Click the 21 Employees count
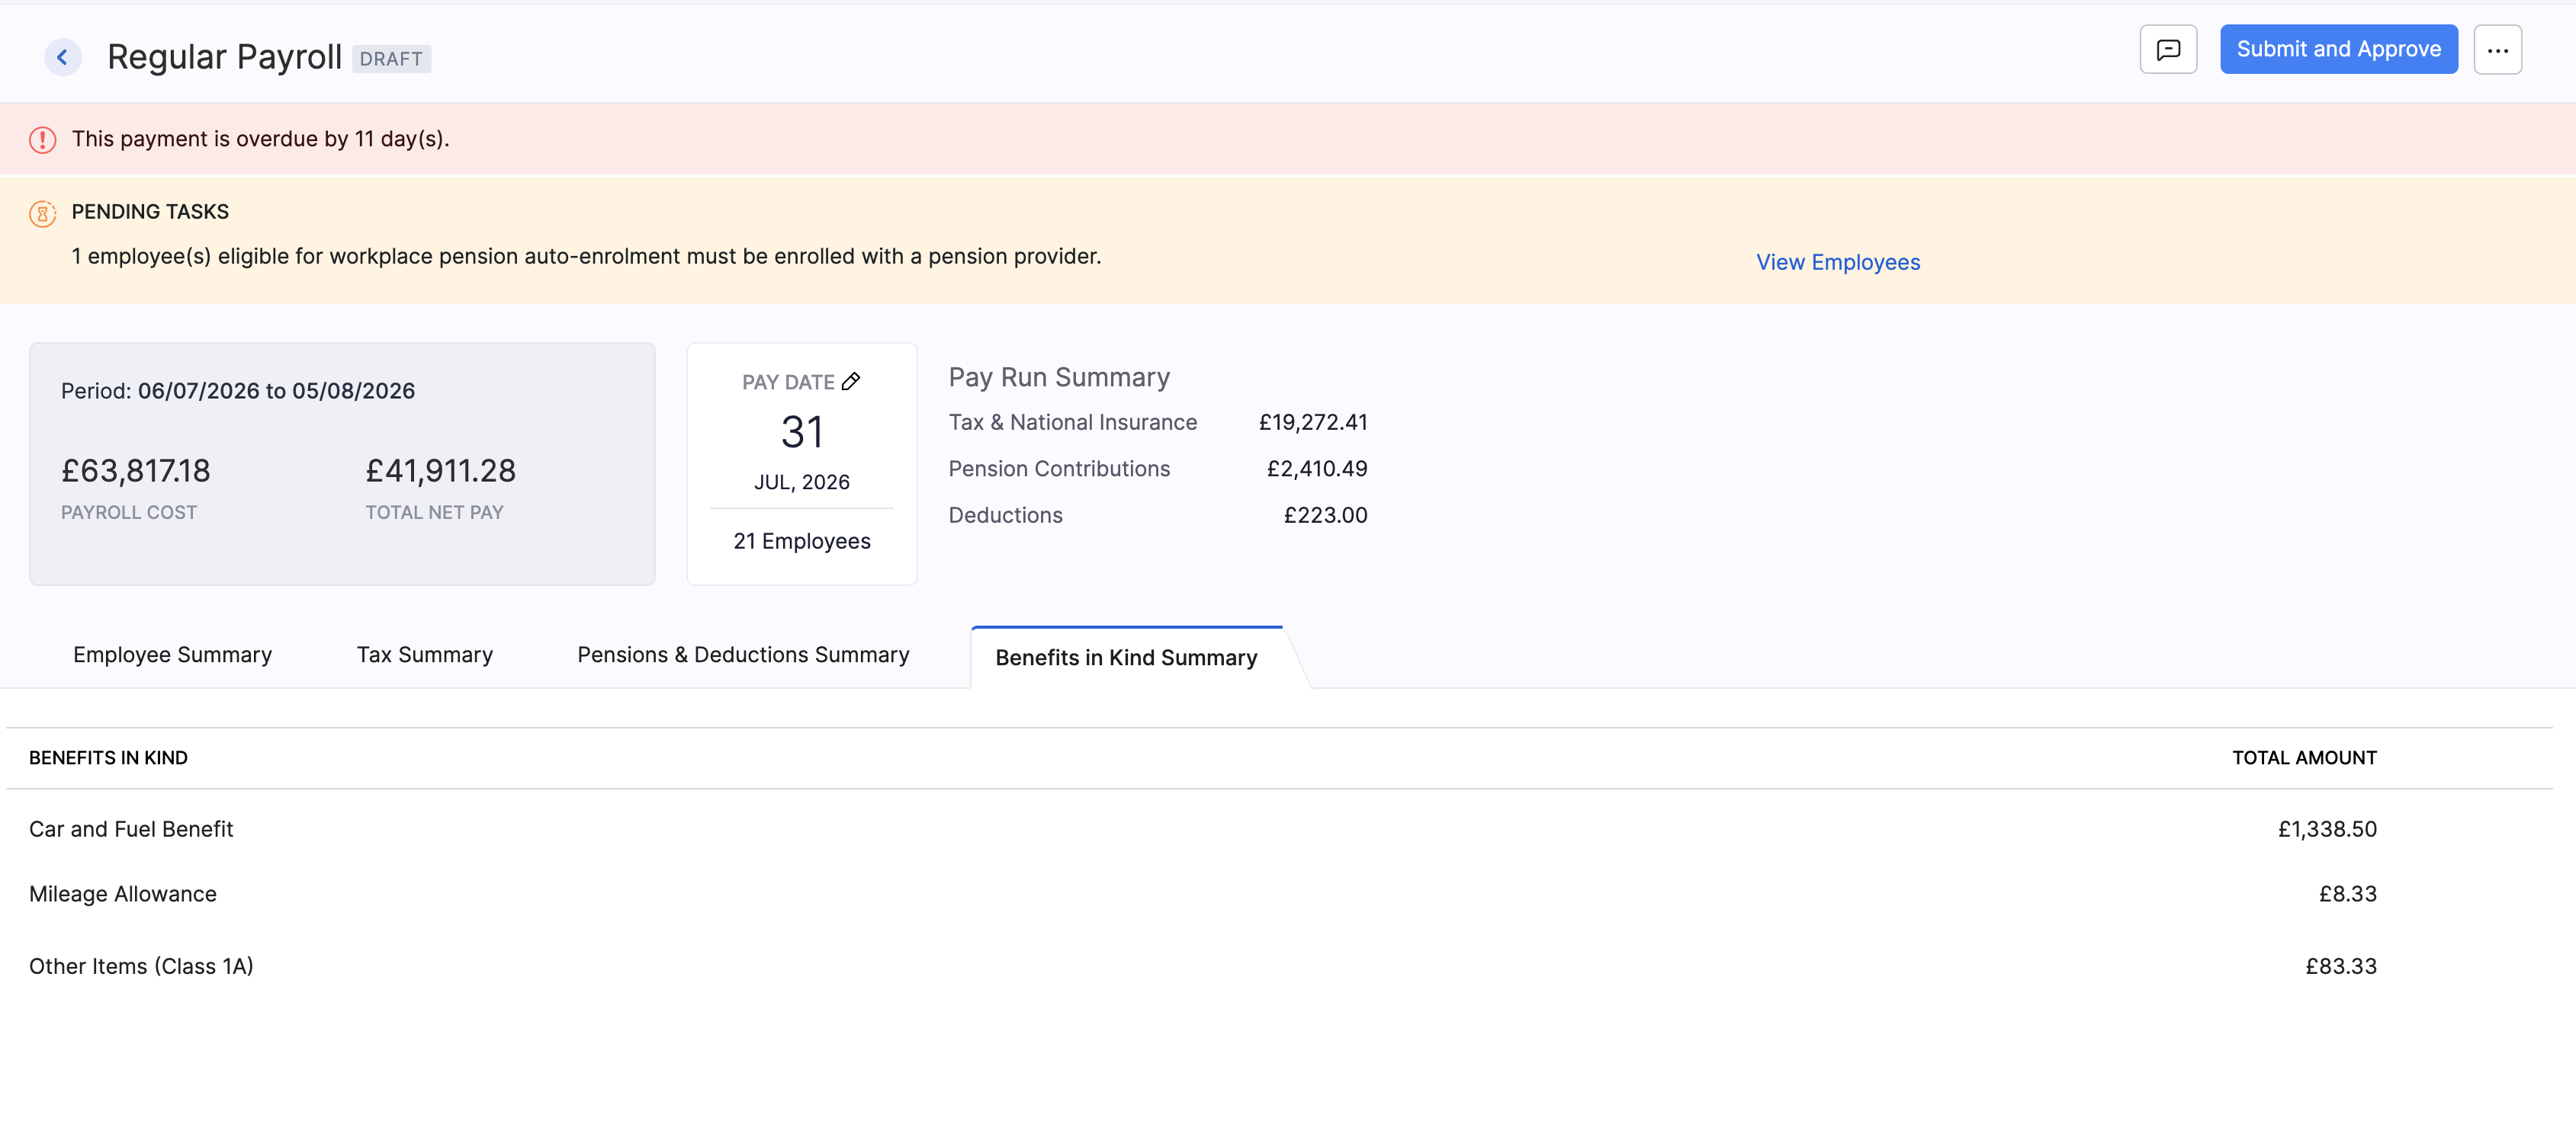 click(802, 542)
